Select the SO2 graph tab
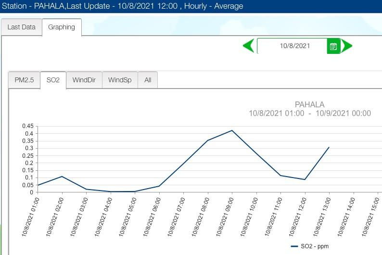Image resolution: width=382 pixels, height=255 pixels. pos(53,80)
